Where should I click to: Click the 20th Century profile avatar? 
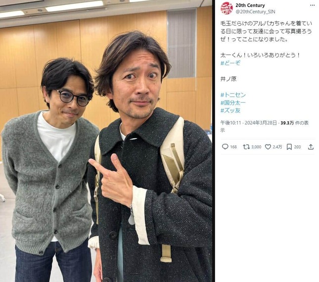click(x=227, y=8)
